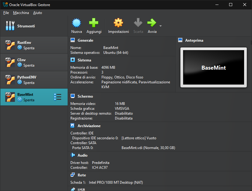
Task: Click the Scarta grey down-arrow icon
Action: (x=138, y=23)
